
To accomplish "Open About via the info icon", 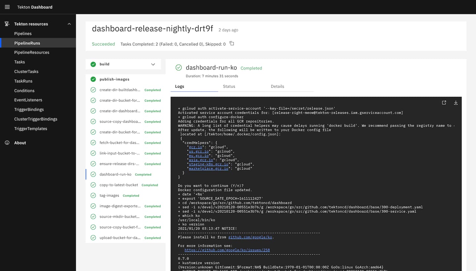I will pyautogui.click(x=8, y=143).
